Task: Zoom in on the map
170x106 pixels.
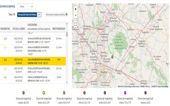Action: click(76, 9)
